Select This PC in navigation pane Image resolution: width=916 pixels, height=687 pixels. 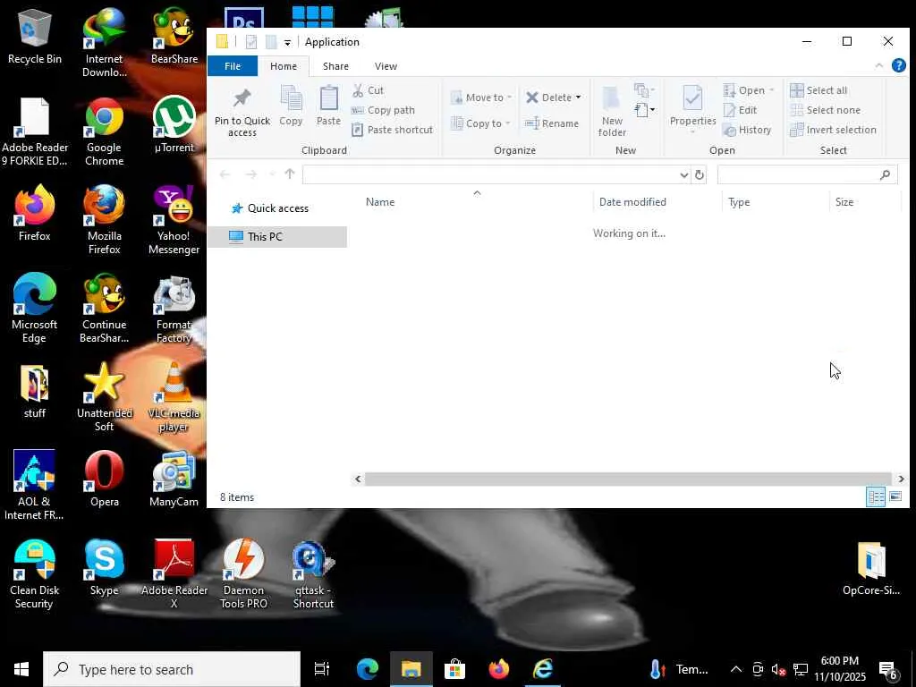pyautogui.click(x=277, y=236)
